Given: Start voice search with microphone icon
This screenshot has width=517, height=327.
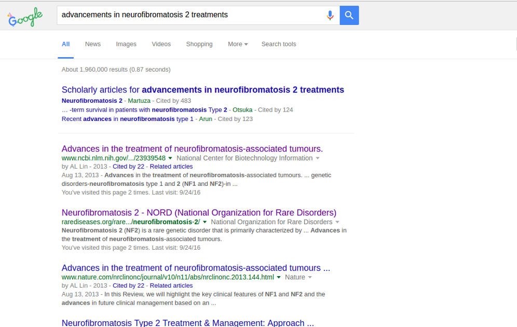Looking at the screenshot, I should coord(330,15).
